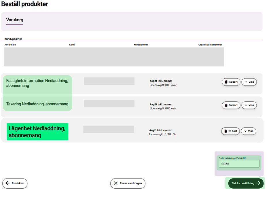The image size is (271, 199).
Task: Select the Lägenhet Nedladdning, abonnemang title
Action: coord(37,132)
